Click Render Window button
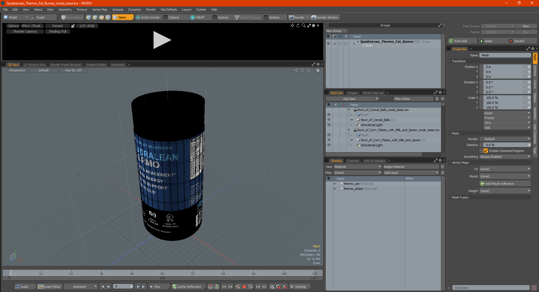 coord(325,17)
